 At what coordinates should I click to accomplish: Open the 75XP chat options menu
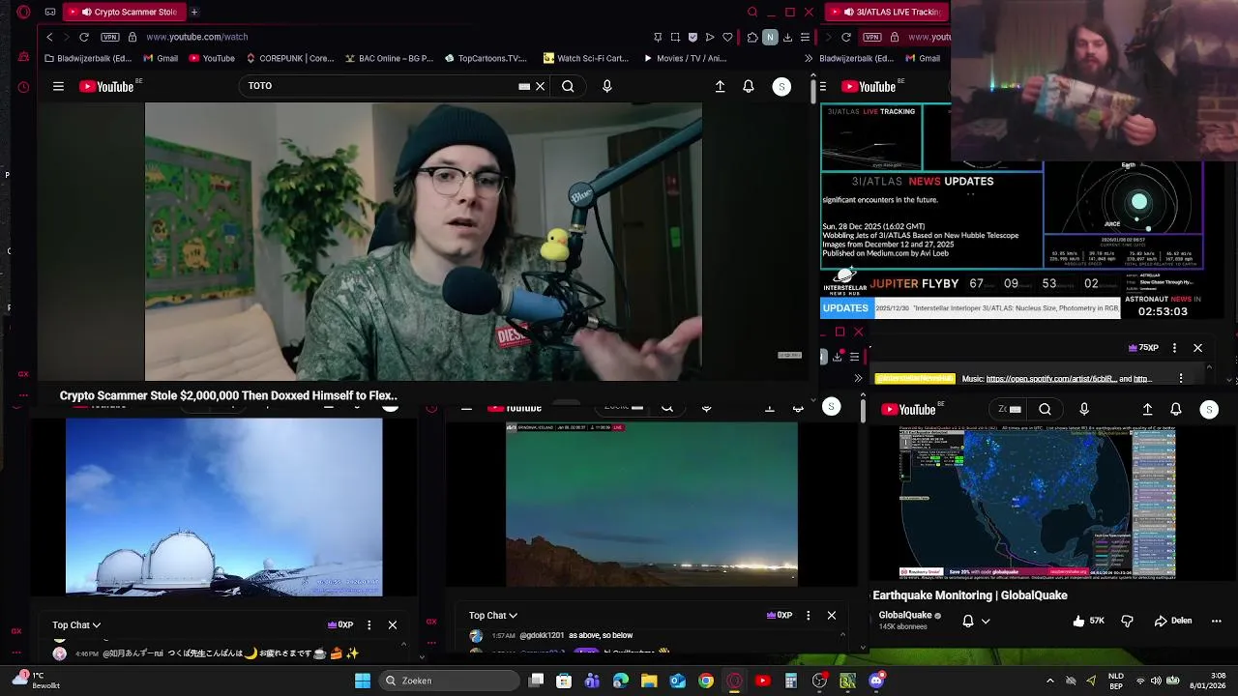[x=1174, y=348]
